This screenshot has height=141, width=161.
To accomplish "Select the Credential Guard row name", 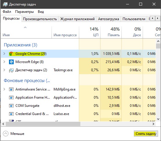I will click(x=32, y=114).
